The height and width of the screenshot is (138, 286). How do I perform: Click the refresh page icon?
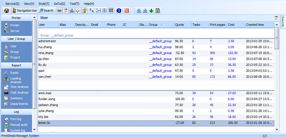[x=158, y=11]
